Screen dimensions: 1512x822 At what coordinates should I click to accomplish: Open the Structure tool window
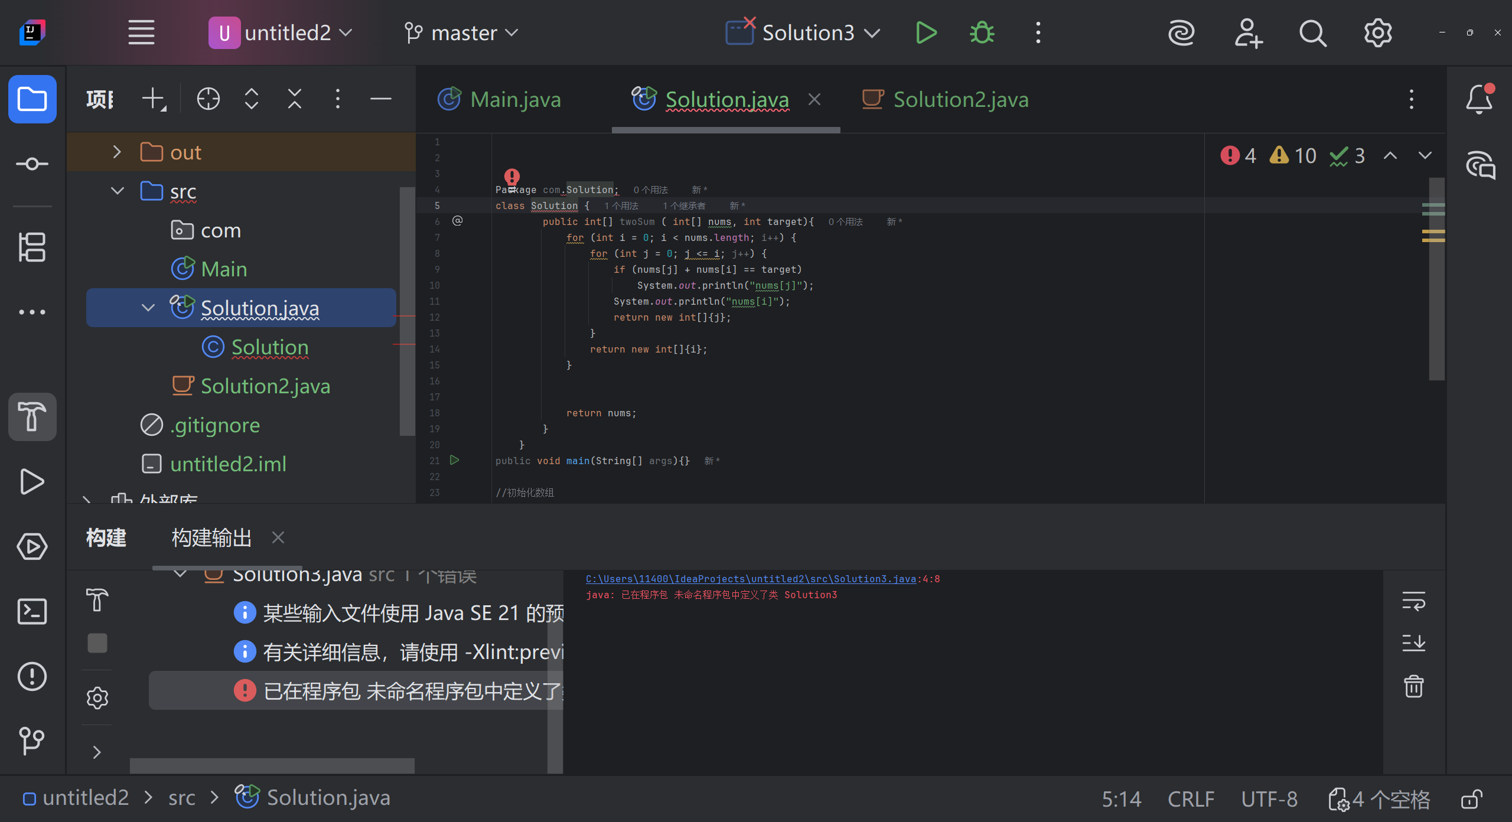point(32,246)
